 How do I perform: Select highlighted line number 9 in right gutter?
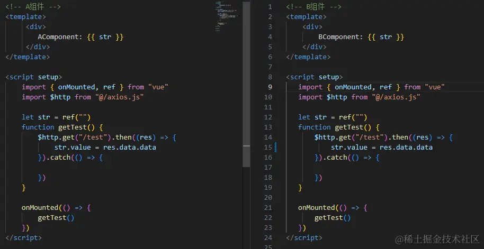pos(270,87)
